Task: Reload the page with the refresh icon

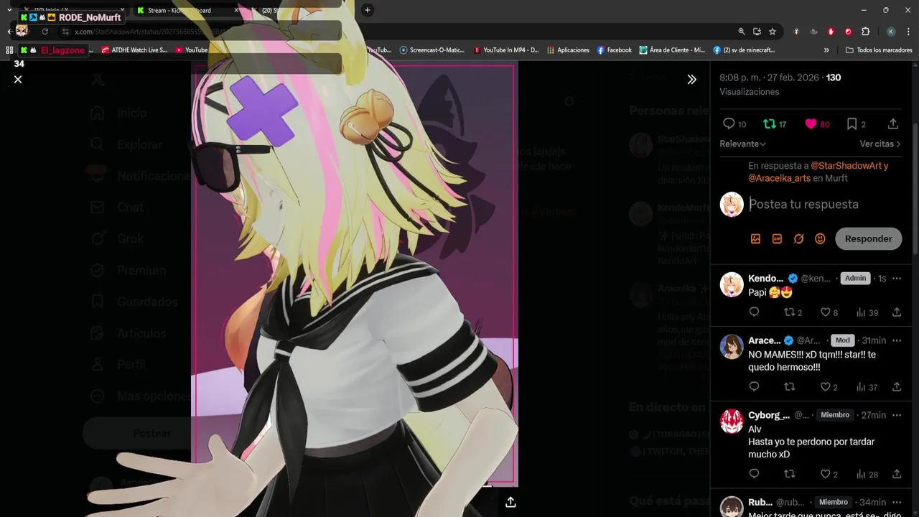Action: click(45, 32)
